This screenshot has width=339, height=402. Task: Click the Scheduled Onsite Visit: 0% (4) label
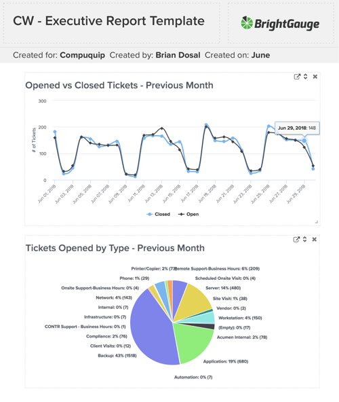pos(225,278)
